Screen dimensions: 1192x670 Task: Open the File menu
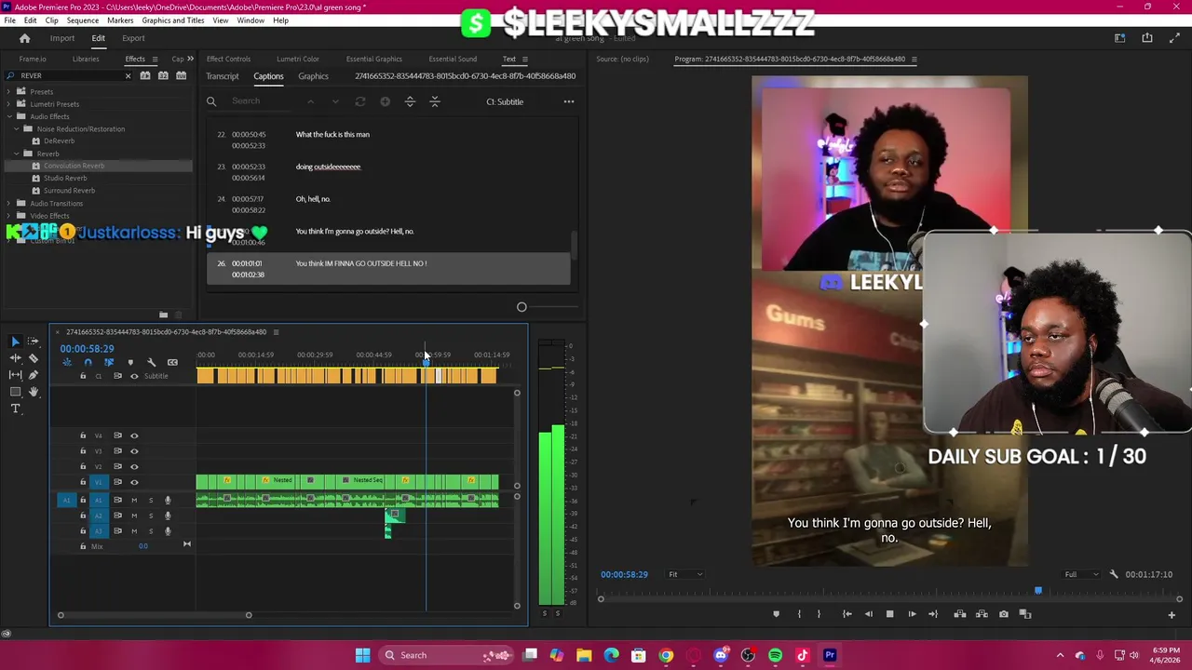(9, 20)
